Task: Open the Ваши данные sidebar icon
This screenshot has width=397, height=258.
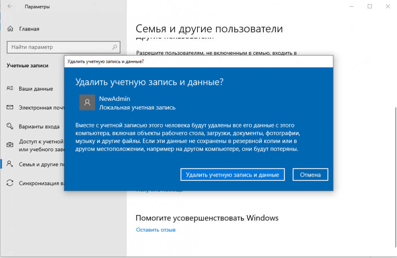Action: coord(10,89)
